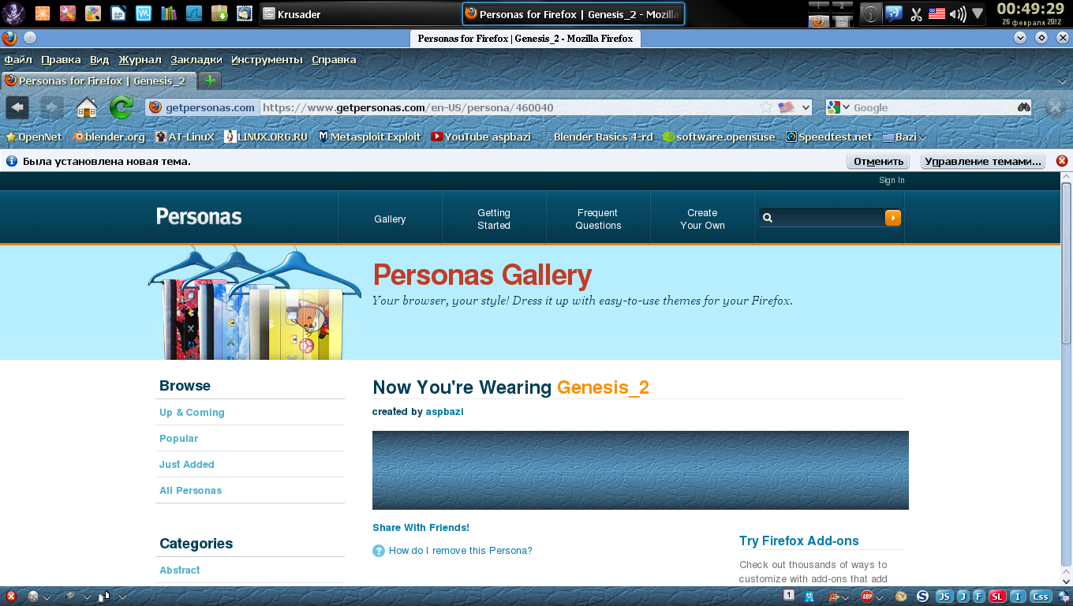The width and height of the screenshot is (1073, 606).
Task: Toggle the Css status bar button
Action: tap(1041, 597)
